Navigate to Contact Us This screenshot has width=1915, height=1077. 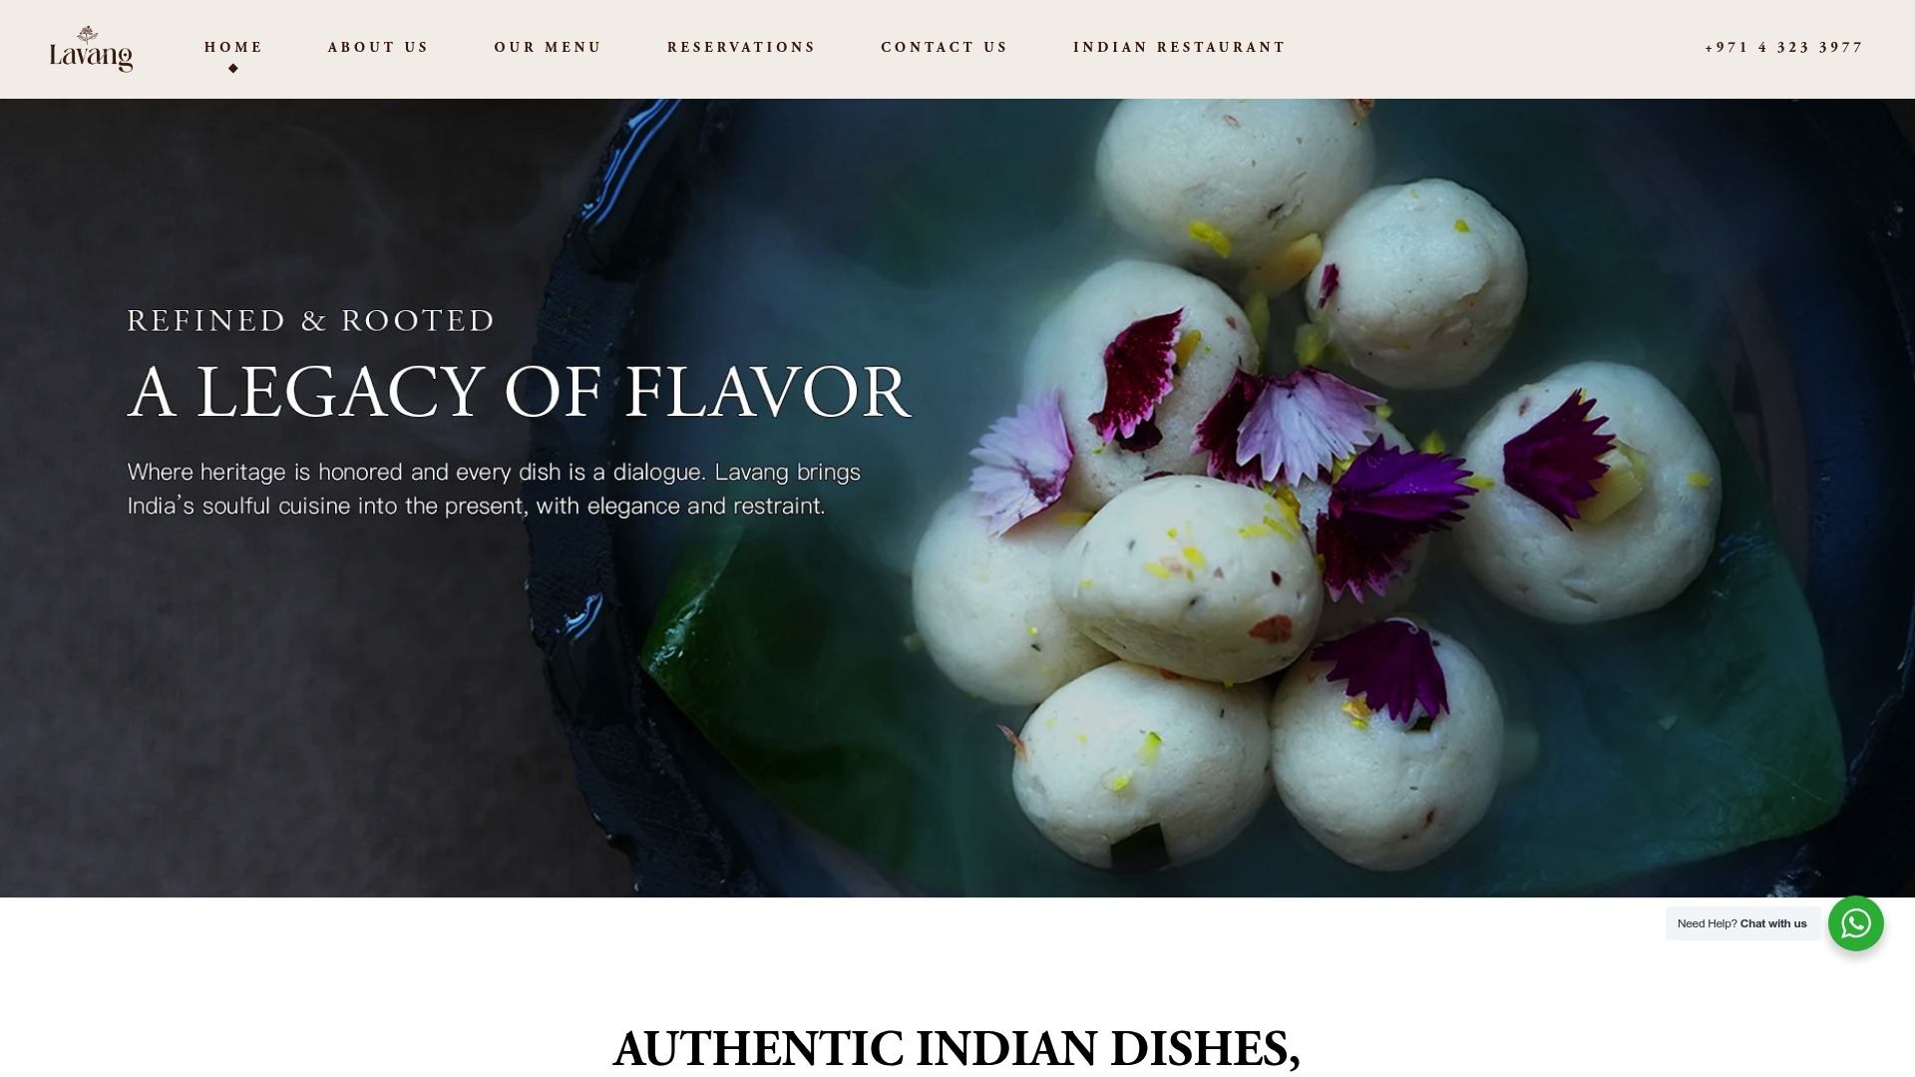944,47
